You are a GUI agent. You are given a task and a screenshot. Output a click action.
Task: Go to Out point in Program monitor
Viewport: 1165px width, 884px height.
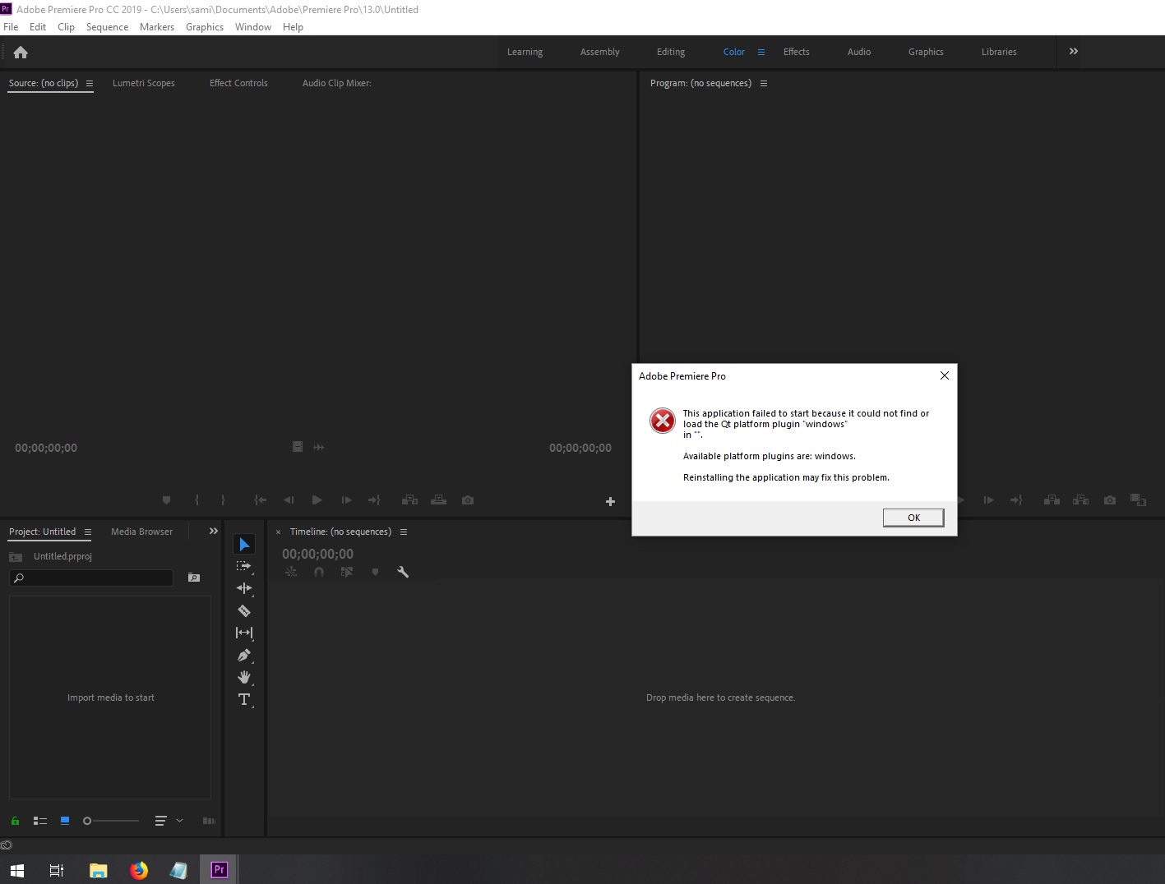[1017, 500]
